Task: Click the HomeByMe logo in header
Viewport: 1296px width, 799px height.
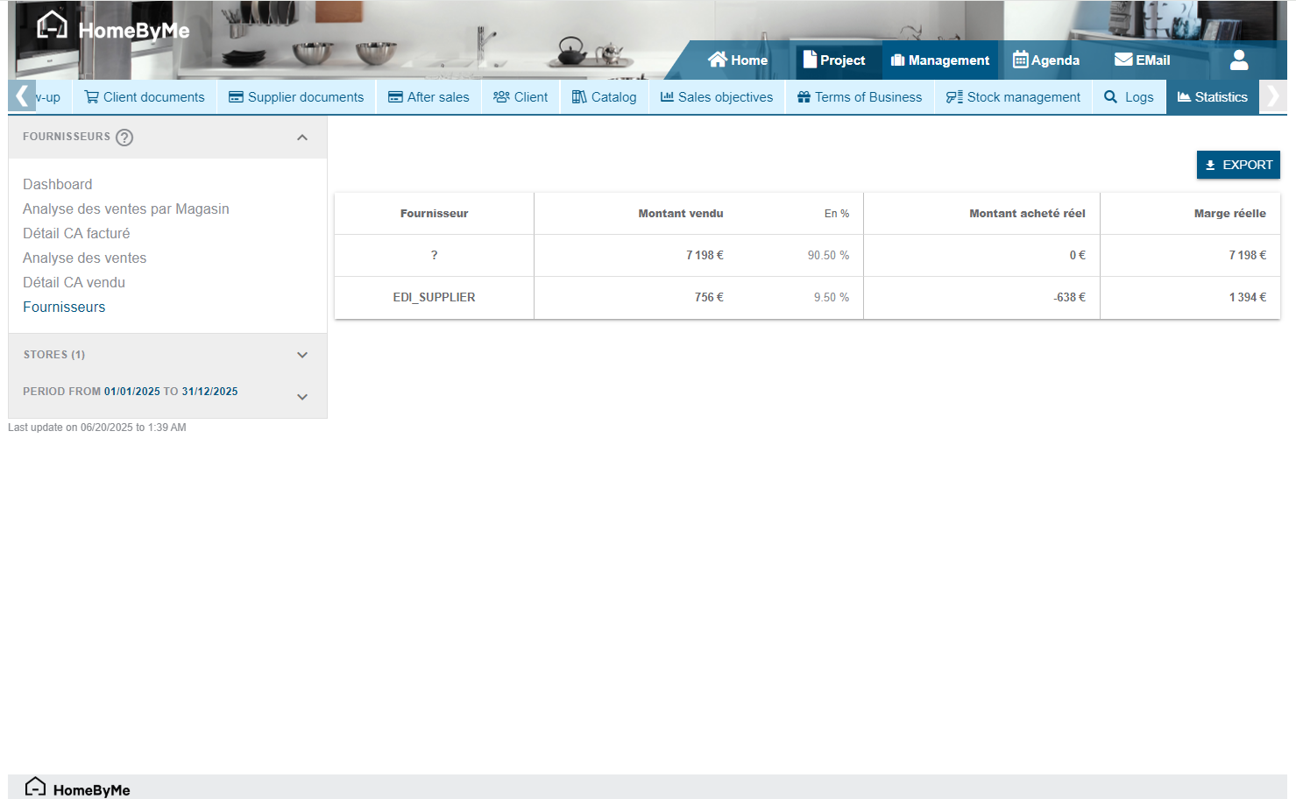Action: [113, 29]
